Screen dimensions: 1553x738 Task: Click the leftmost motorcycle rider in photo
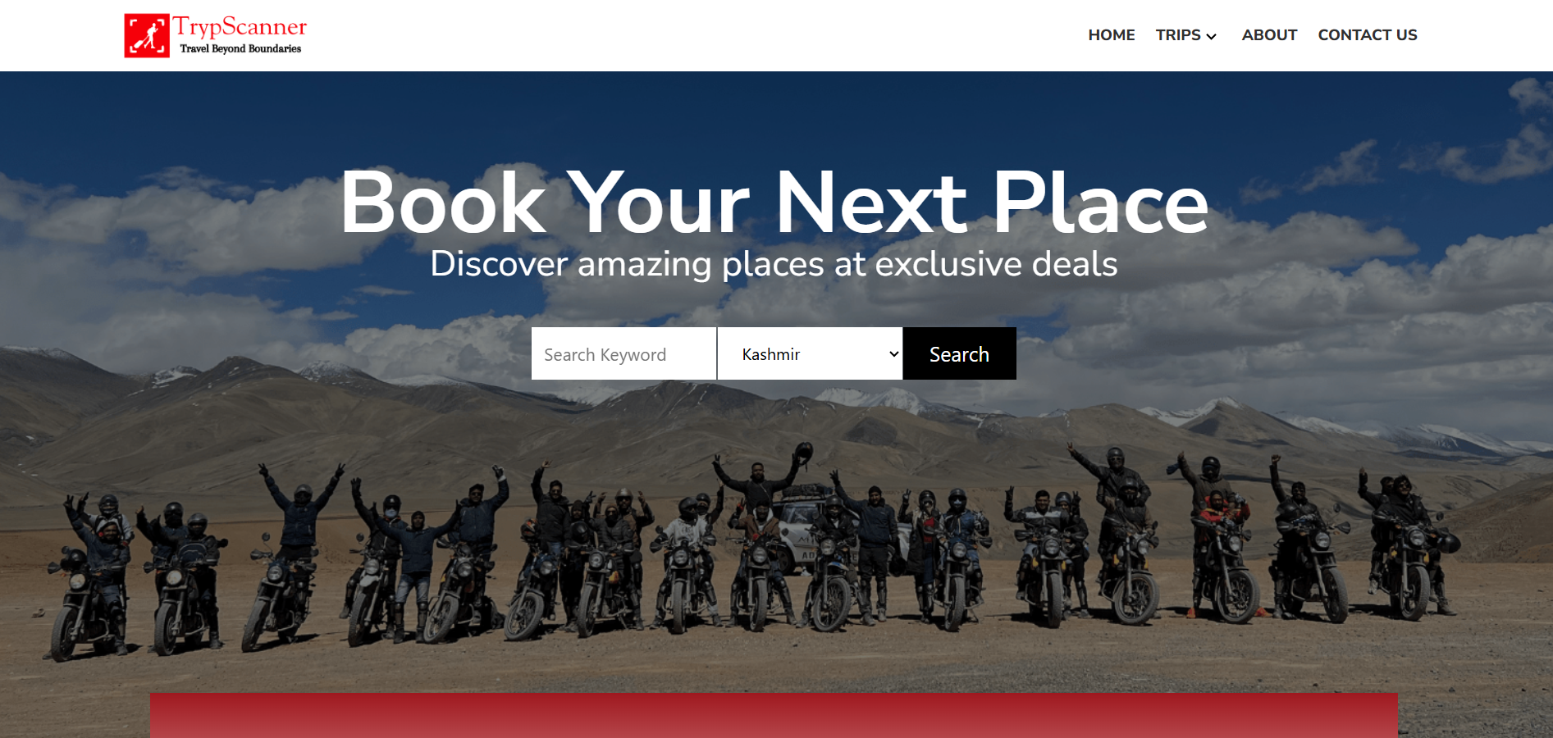tap(90, 574)
